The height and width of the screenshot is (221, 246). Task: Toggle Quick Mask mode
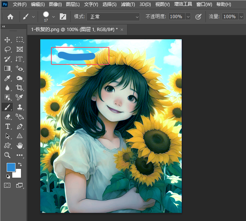point(7,185)
